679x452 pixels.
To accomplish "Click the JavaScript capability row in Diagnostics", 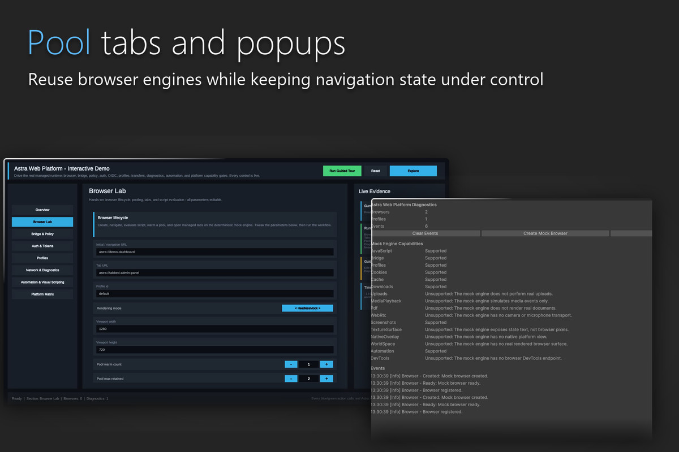I will point(512,251).
